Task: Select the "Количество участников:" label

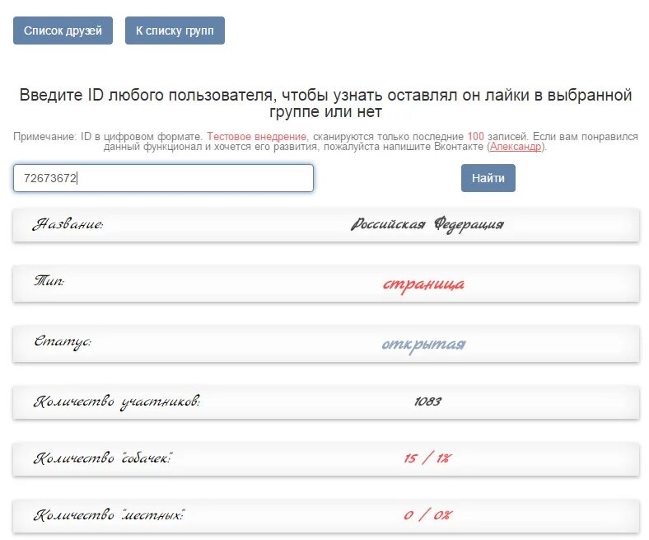Action: [x=117, y=401]
